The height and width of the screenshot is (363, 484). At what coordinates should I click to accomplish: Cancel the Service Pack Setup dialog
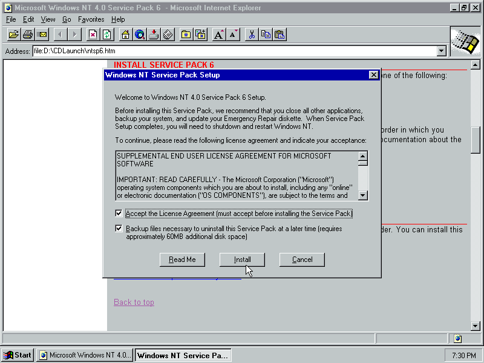(302, 260)
